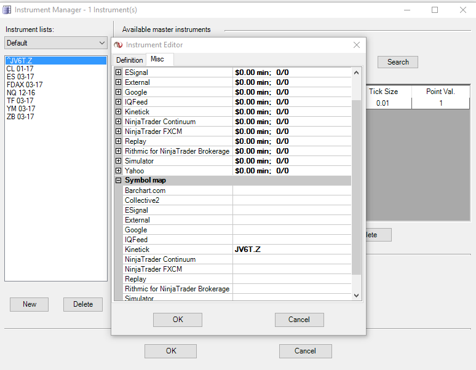This screenshot has height=370, width=476.
Task: Expand the NinjaTrader Continuum commission row
Action: (x=119, y=122)
